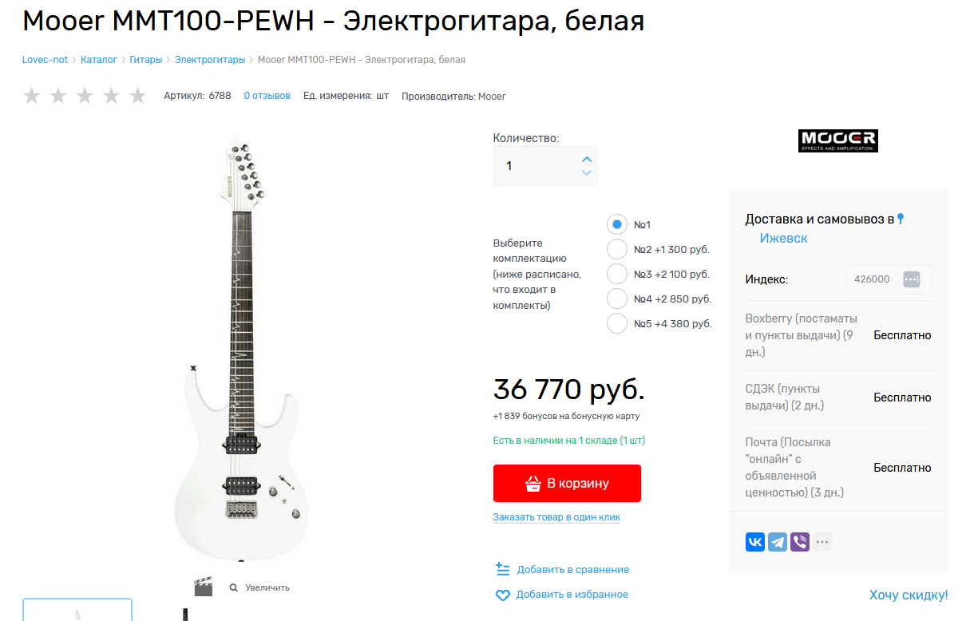The height and width of the screenshot is (621, 966).
Task: Choose configuration №5 +4 380 руб.
Action: (x=617, y=323)
